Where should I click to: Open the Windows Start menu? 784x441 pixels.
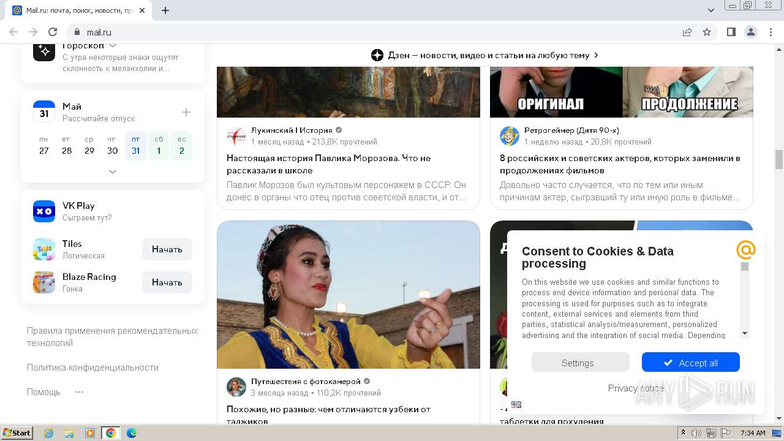pyautogui.click(x=17, y=433)
